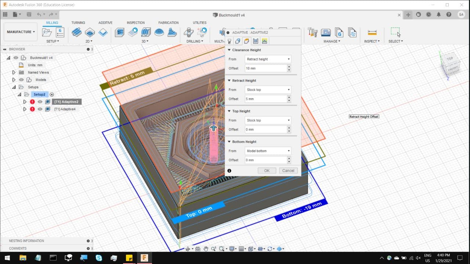Click the Retract Height Offset field
This screenshot has width=470, height=264.
266,99
